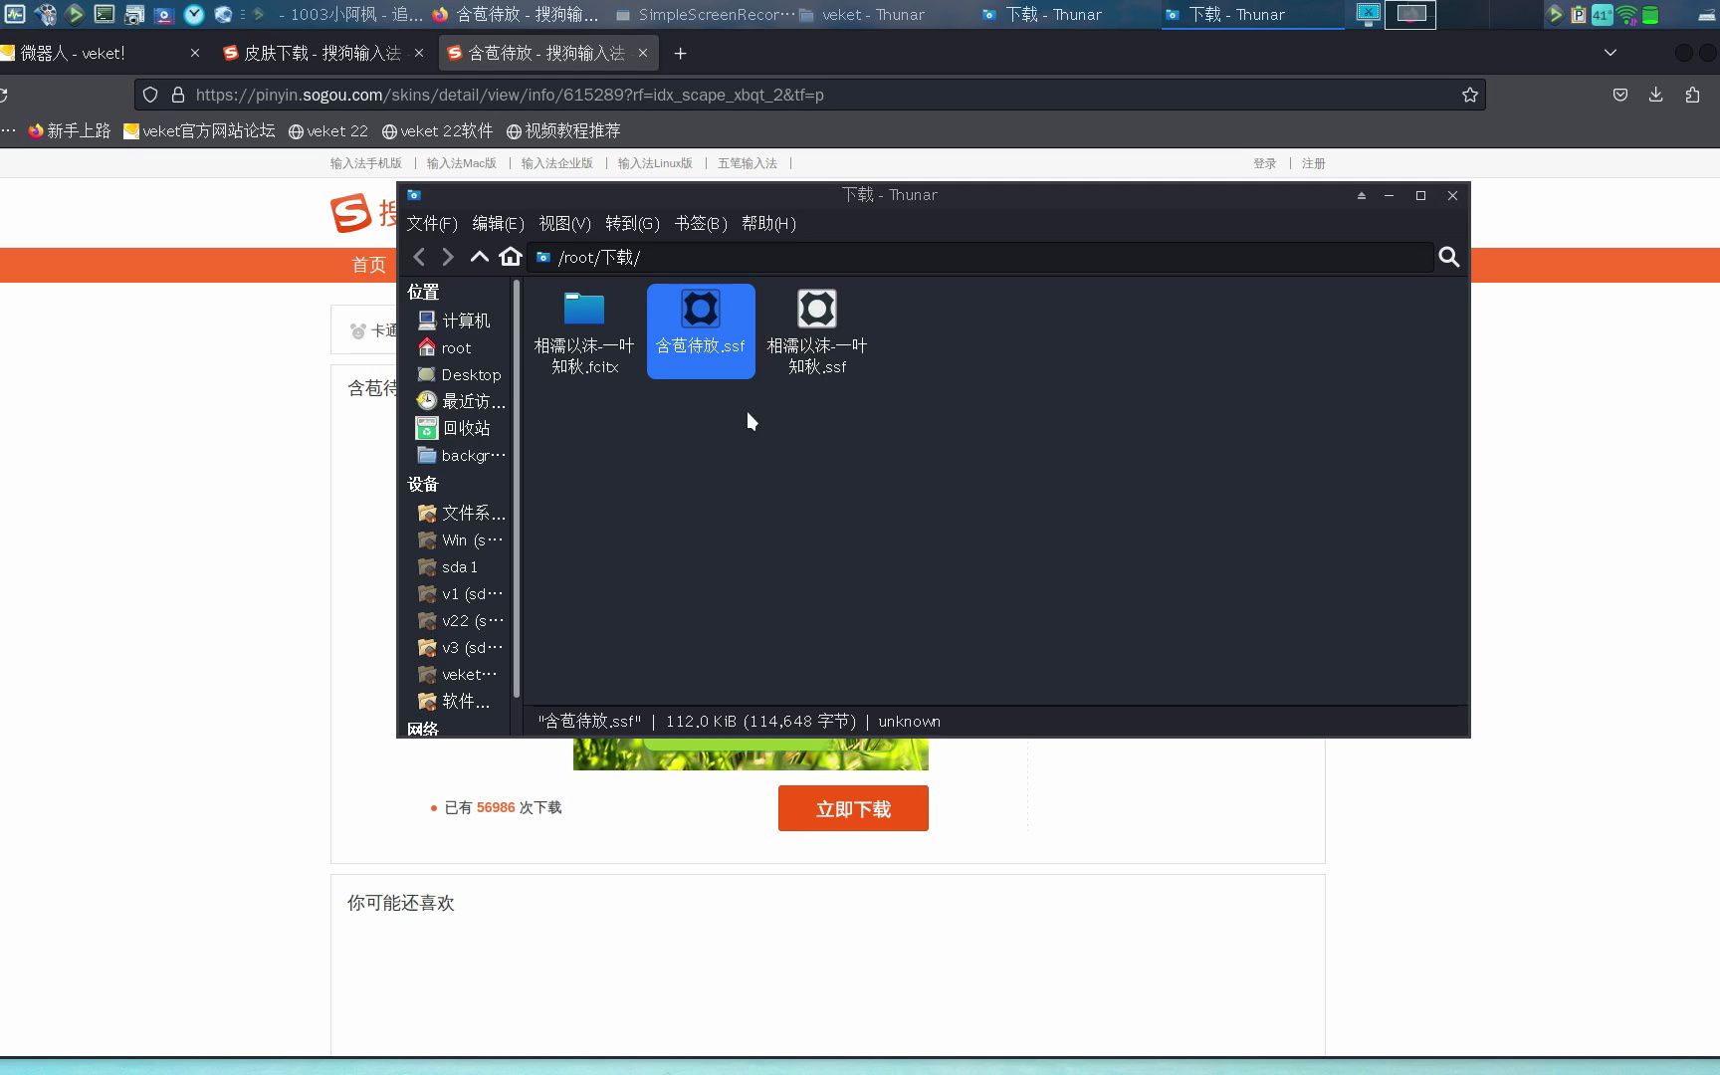Open Thunar search with the magnifier icon
The width and height of the screenshot is (1720, 1075).
click(x=1449, y=257)
